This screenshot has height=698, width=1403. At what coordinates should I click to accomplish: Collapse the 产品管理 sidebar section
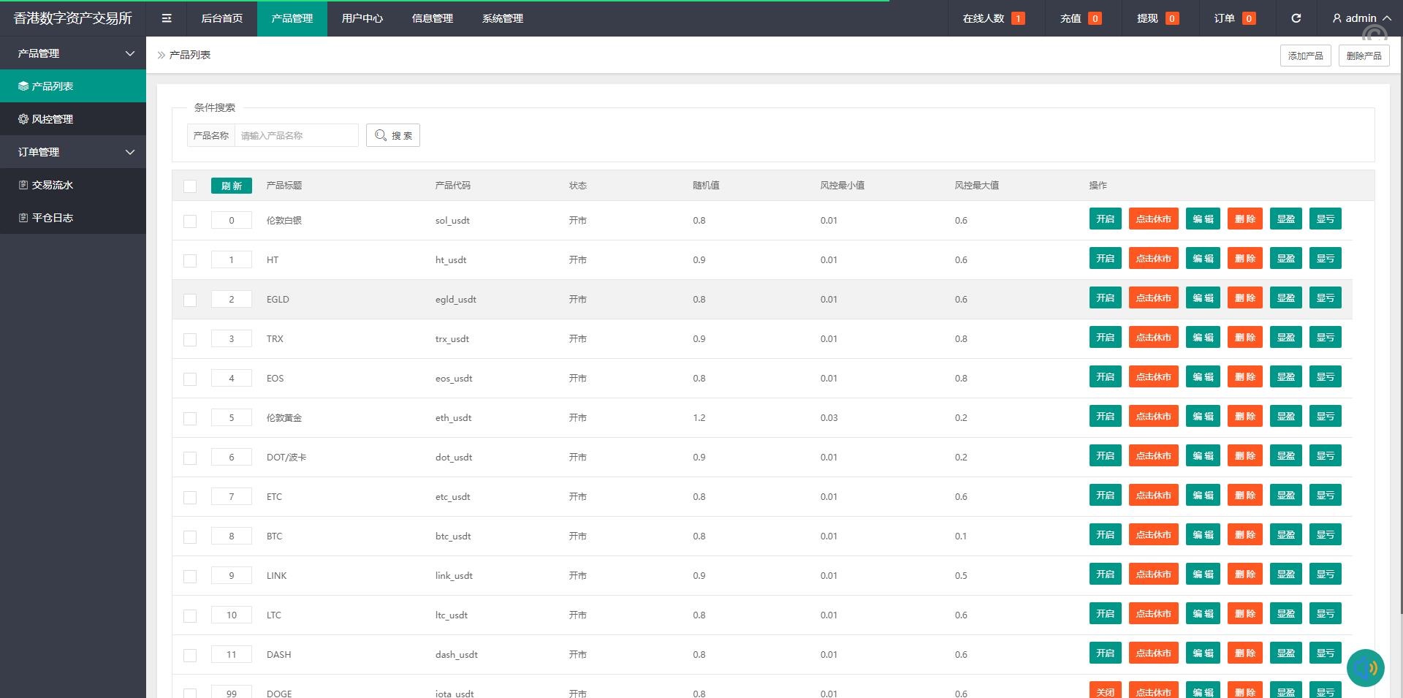pyautogui.click(x=129, y=53)
